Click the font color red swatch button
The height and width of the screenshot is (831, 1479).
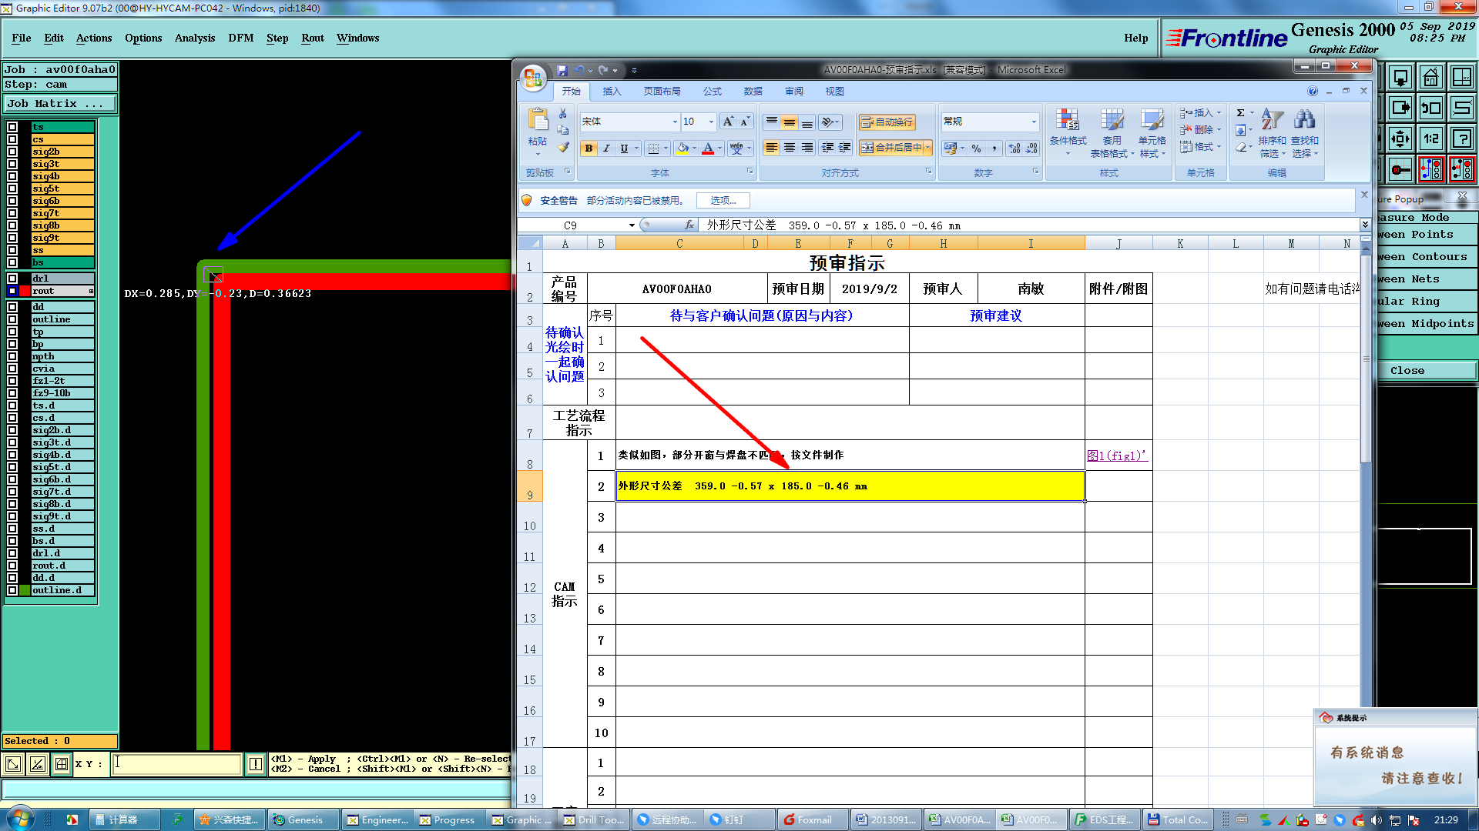coord(707,148)
